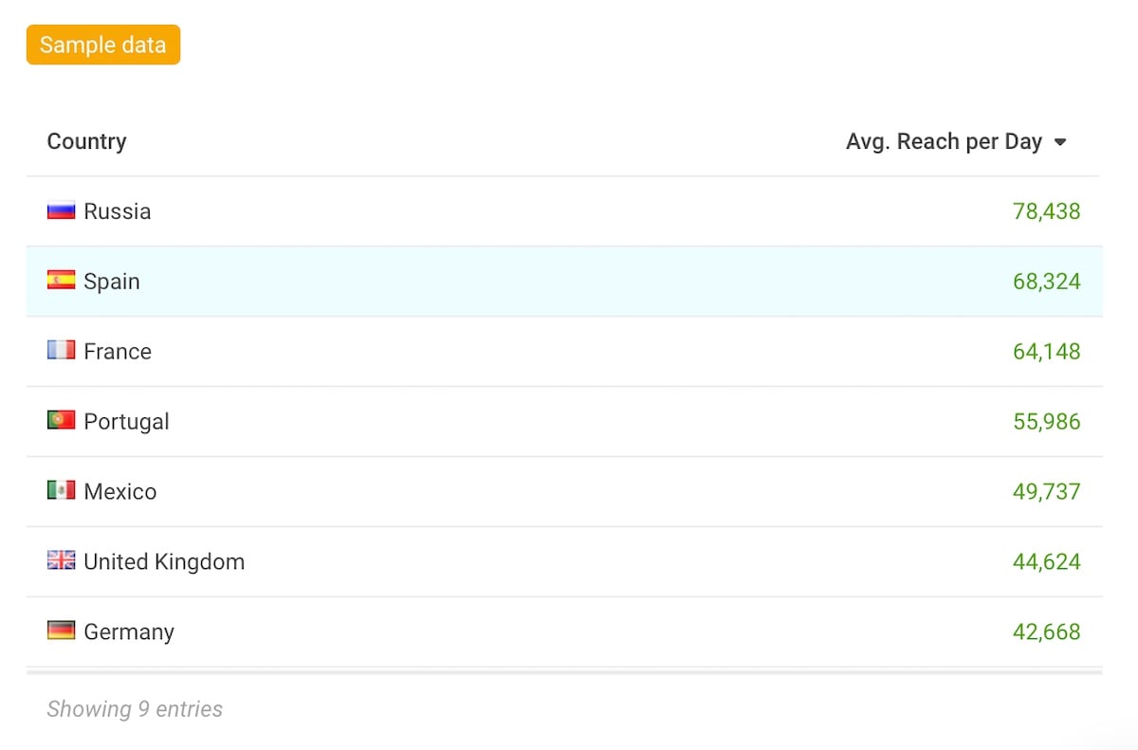Select the highlighted Spain row
The image size is (1138, 750).
(x=564, y=282)
